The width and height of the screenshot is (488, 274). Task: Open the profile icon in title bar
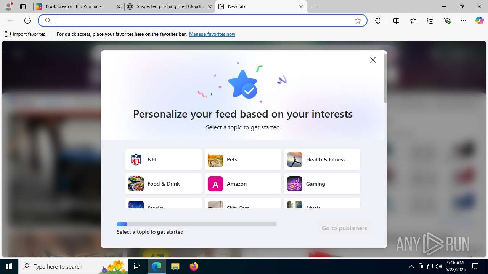[x=8, y=6]
